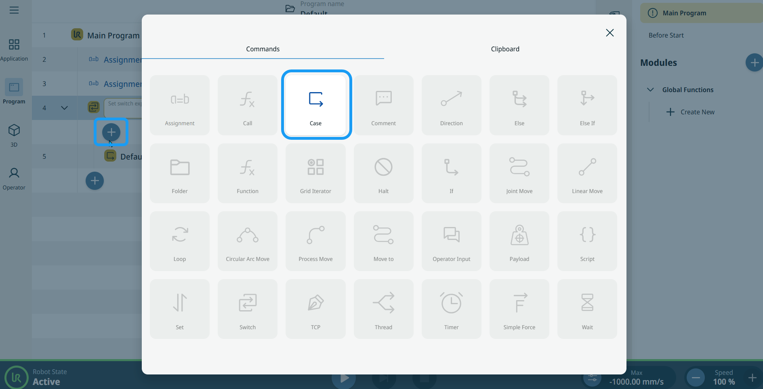Select the Case command tile
The width and height of the screenshot is (763, 389).
315,105
